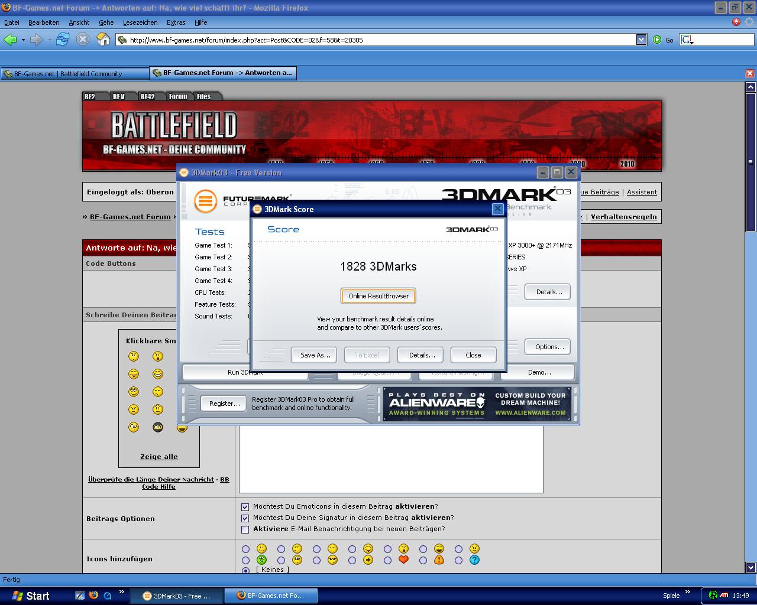Click the Futuremark orange logo in 3DMark03
This screenshot has height=605, width=757.
tap(206, 201)
